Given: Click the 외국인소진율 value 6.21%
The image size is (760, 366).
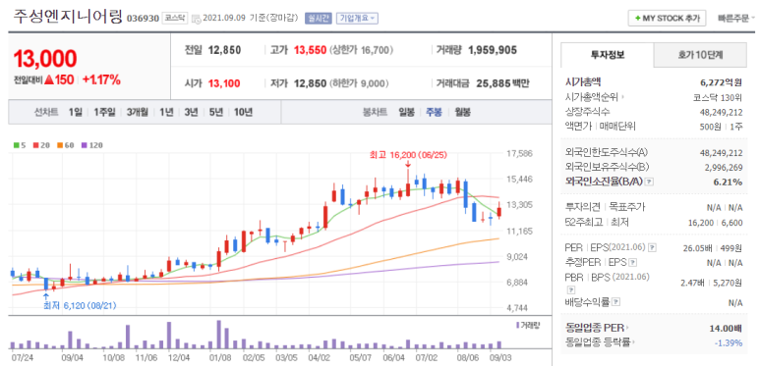Looking at the screenshot, I should 728,182.
